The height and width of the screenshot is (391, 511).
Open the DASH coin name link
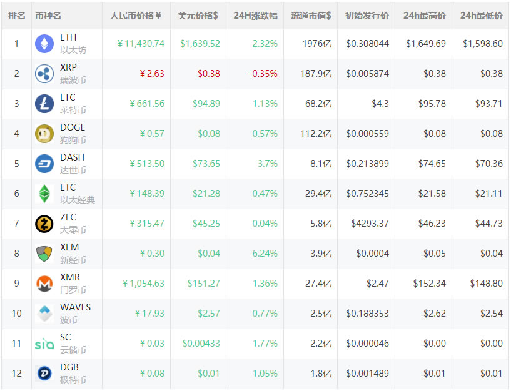pos(73,157)
